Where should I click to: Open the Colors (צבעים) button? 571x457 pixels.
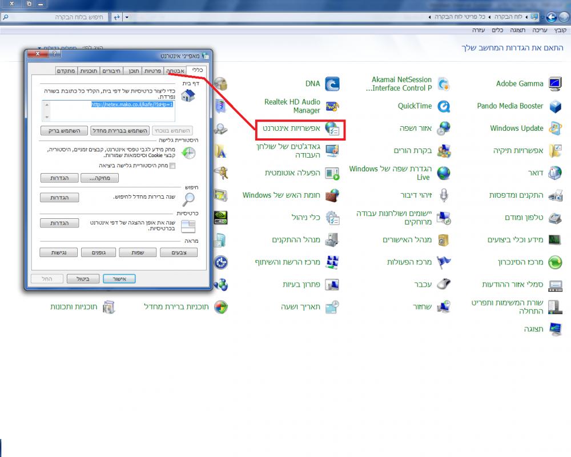point(178,252)
